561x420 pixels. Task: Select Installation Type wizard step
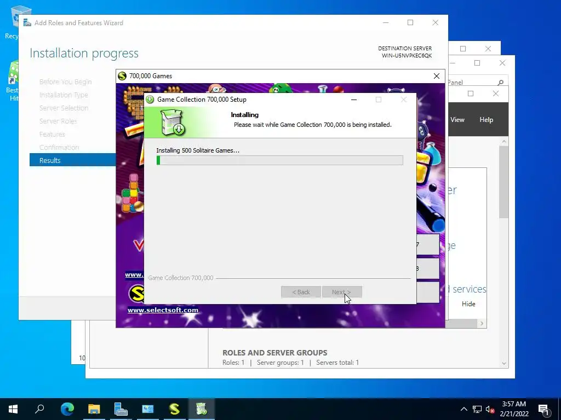pos(64,95)
